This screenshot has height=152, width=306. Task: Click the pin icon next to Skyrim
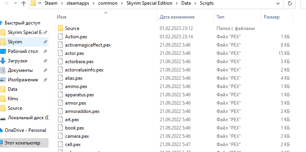pos(45,42)
